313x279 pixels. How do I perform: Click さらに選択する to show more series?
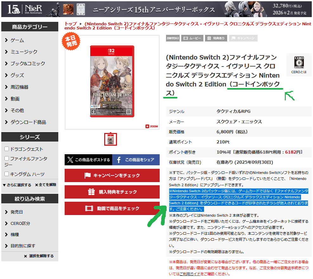[x=17, y=185]
